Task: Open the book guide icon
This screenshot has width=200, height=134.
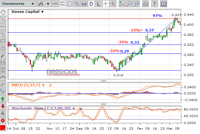Action: pyautogui.click(x=164, y=4)
